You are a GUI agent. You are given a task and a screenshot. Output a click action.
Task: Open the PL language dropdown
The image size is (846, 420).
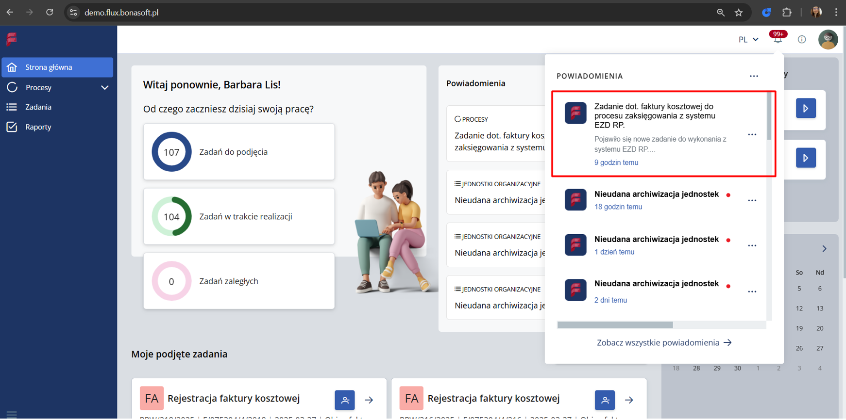748,39
